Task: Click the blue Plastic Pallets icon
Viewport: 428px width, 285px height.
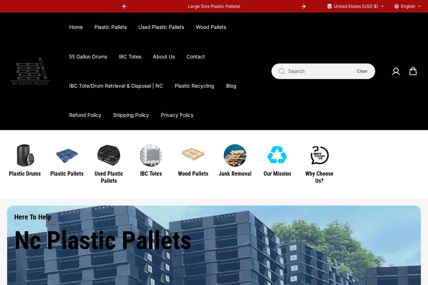Action: coord(67,155)
